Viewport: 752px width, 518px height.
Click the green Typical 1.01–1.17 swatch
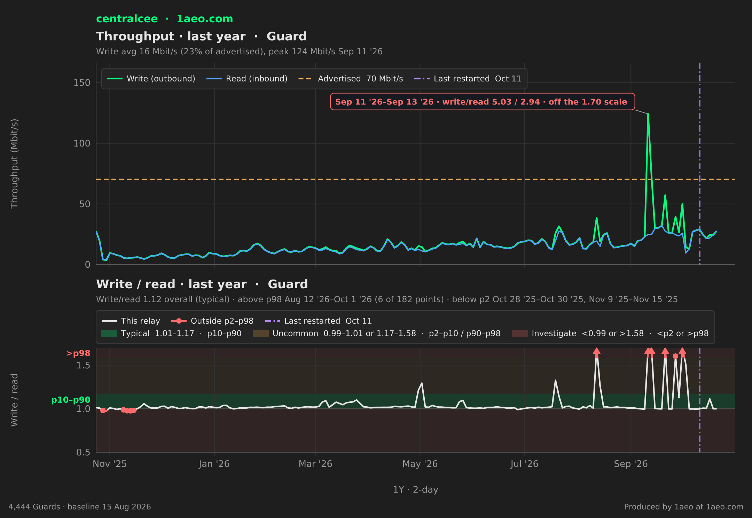109,333
